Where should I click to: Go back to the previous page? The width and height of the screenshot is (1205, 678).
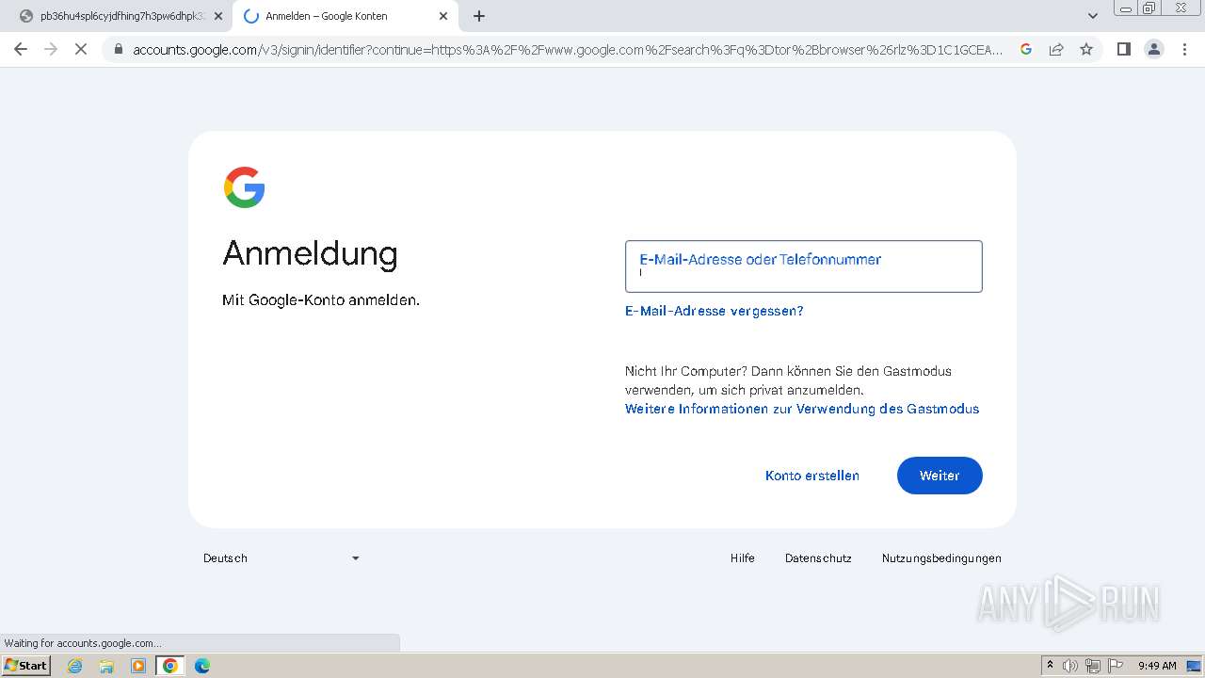21,49
